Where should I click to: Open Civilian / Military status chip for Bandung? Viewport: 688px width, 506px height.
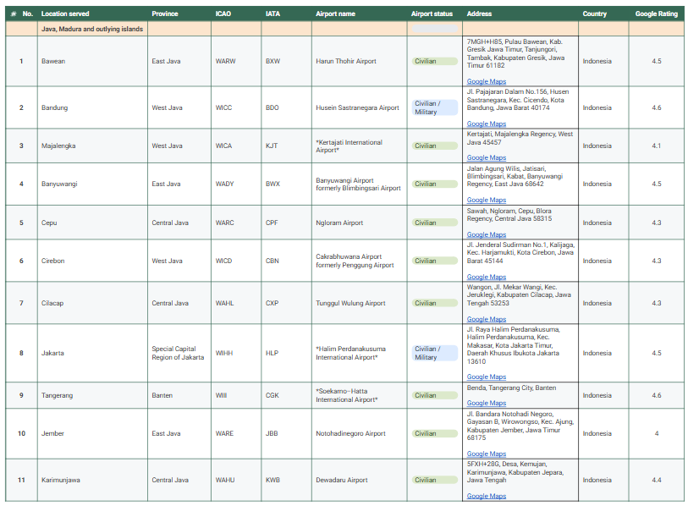[x=434, y=107]
